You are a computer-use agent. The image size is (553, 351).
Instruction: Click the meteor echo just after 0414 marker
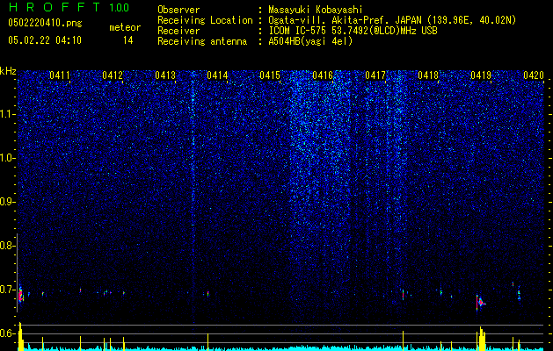pos(207,293)
